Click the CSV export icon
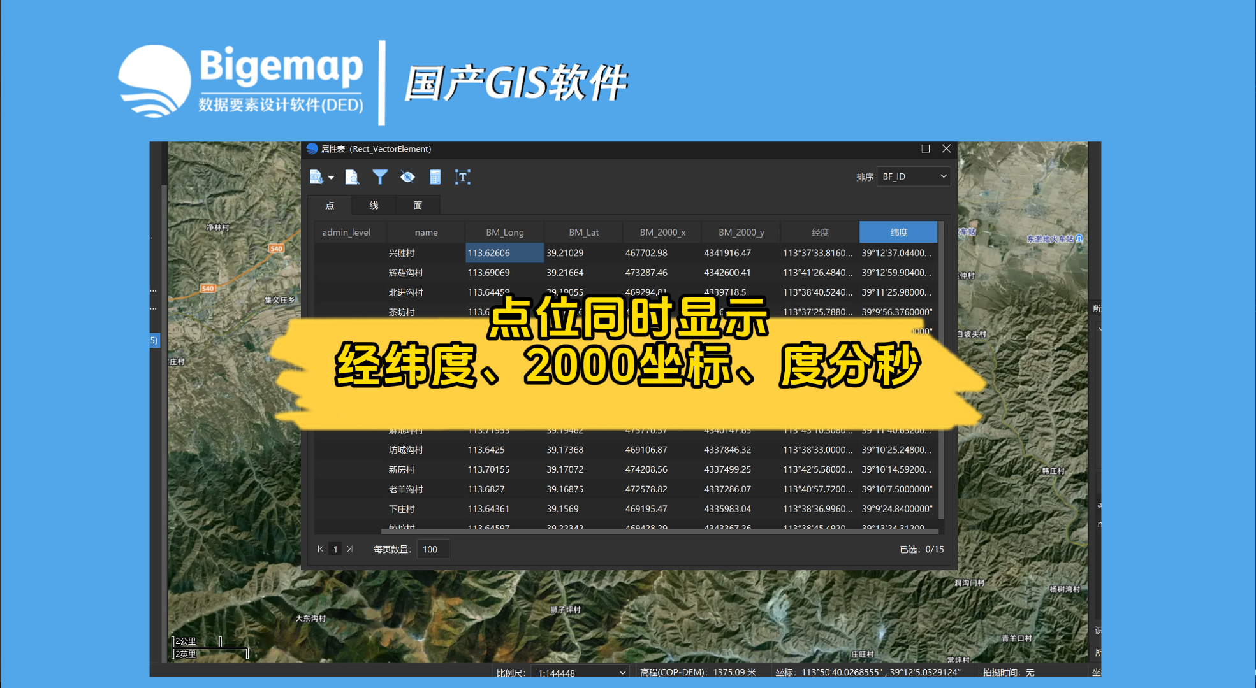The width and height of the screenshot is (1256, 688). tap(316, 177)
